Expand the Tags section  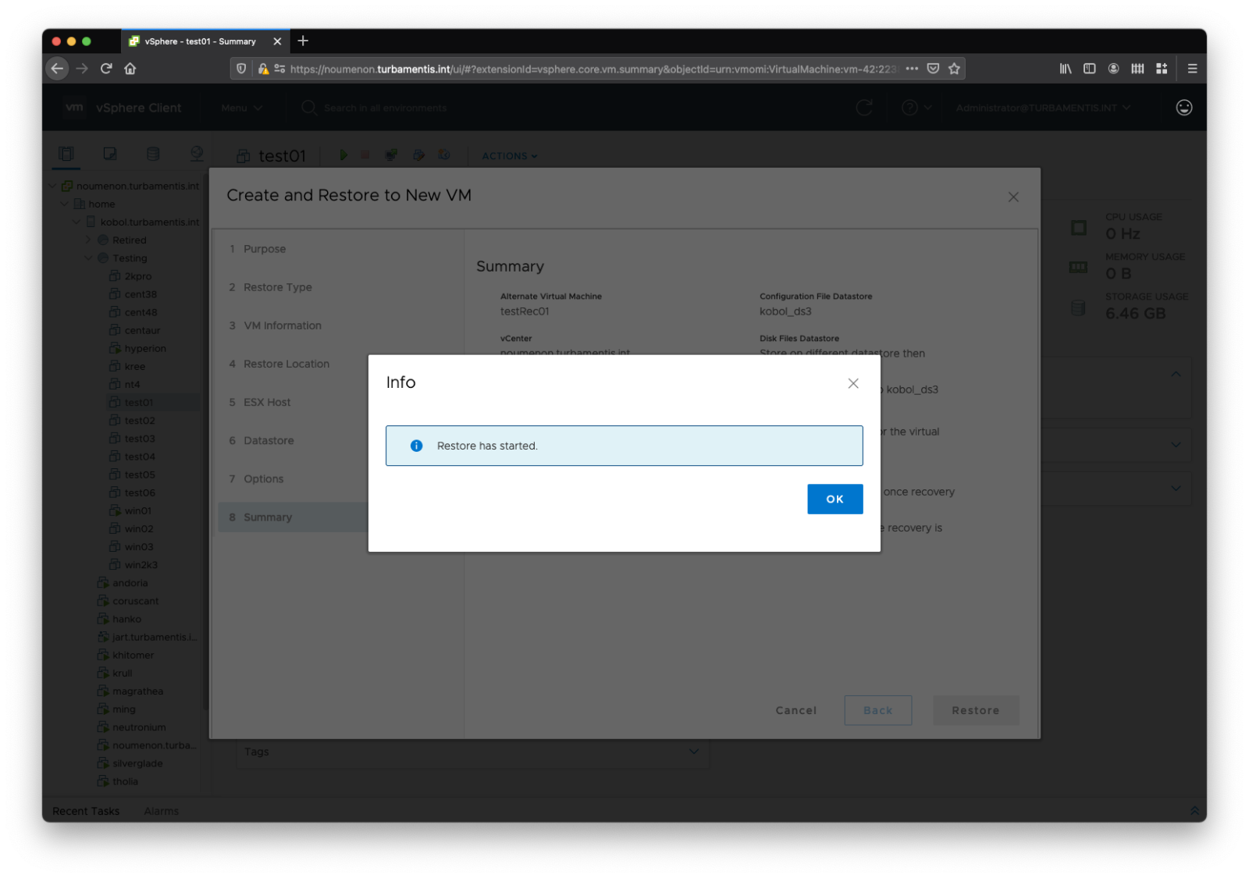[692, 752]
